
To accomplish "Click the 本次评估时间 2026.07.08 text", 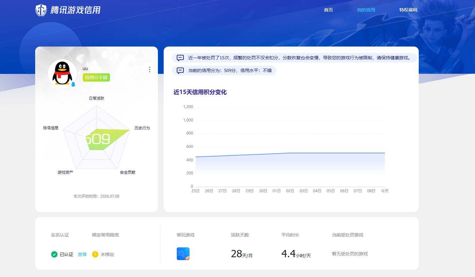I will (x=96, y=196).
